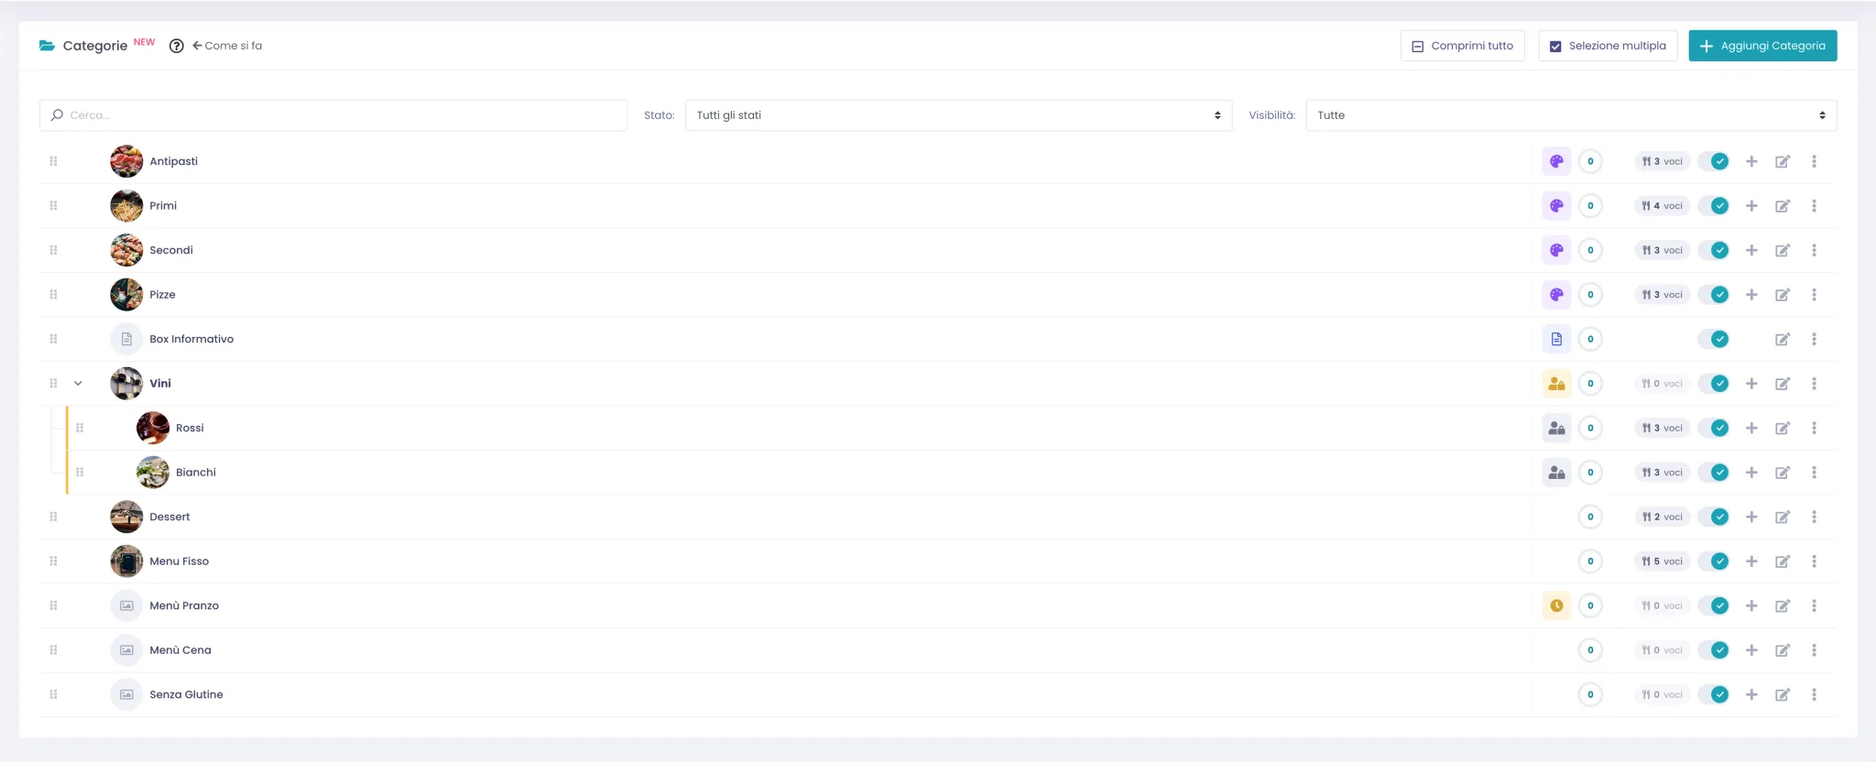Open the three-dot menu for Antipasti
This screenshot has height=762, width=1876.
[1814, 161]
